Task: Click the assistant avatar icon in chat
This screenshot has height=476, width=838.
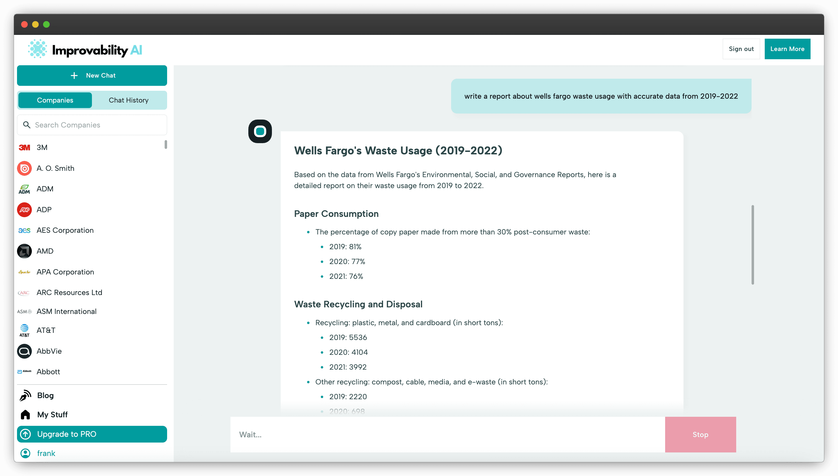Action: 260,131
